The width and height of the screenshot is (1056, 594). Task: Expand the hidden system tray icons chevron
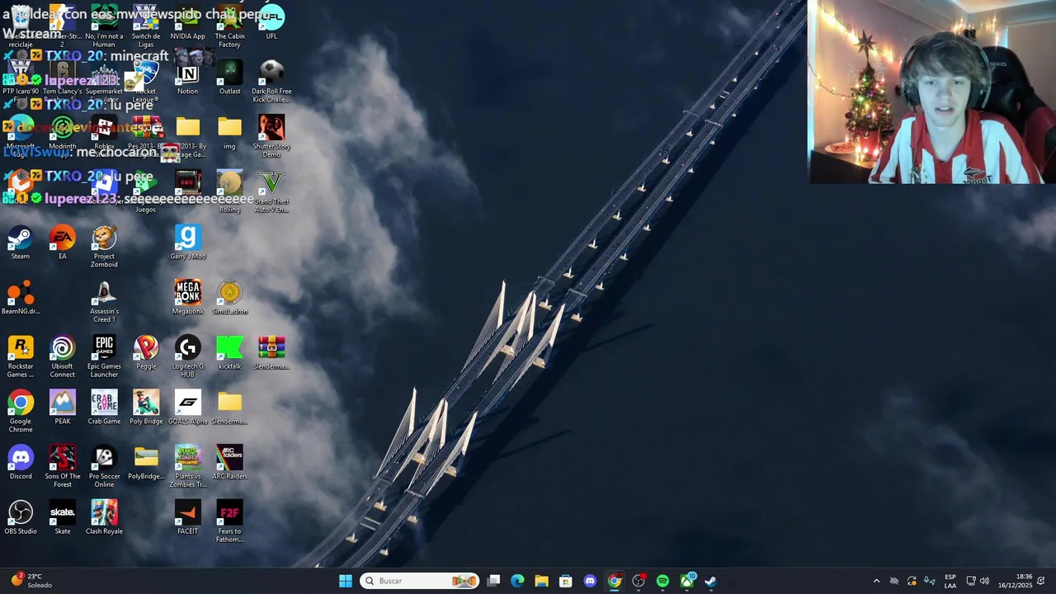(x=876, y=581)
